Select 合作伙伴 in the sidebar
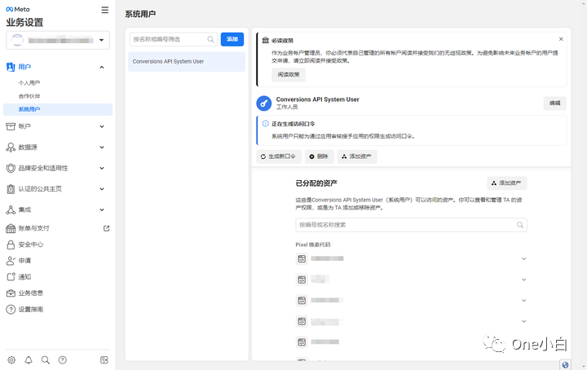Image resolution: width=587 pixels, height=370 pixels. click(x=29, y=96)
